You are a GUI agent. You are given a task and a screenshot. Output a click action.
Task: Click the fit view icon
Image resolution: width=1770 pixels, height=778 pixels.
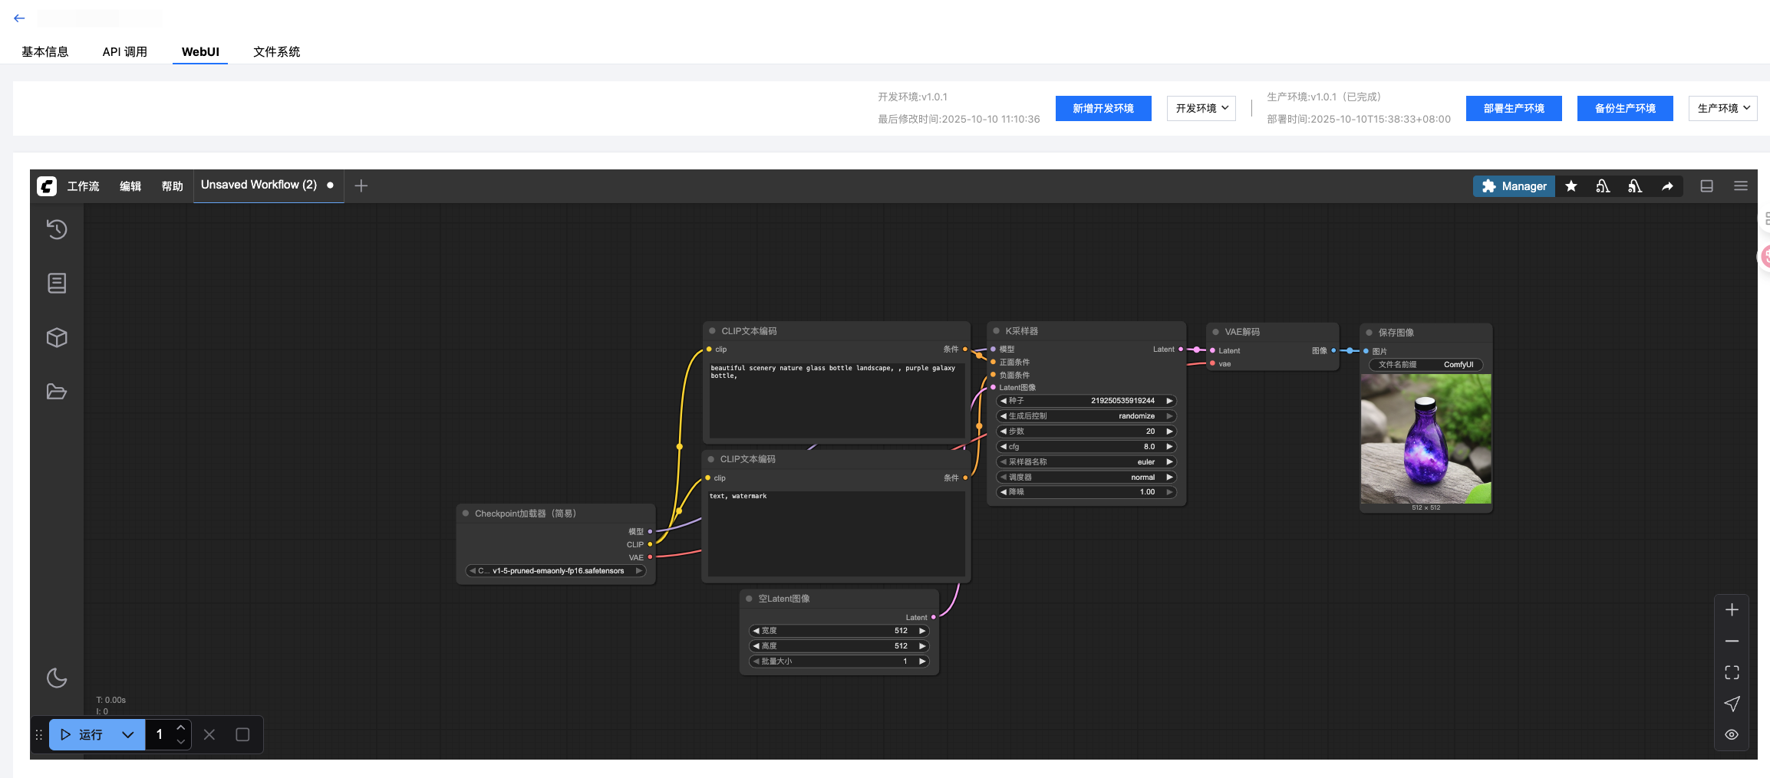pyautogui.click(x=1732, y=672)
